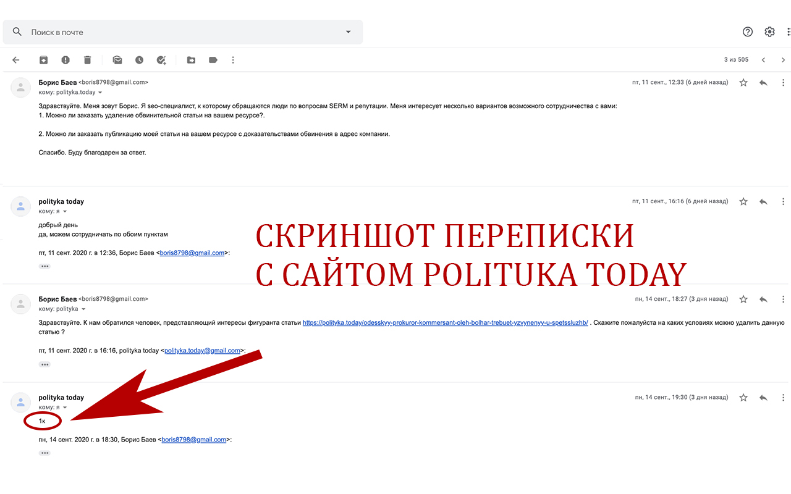Screen dimensions: 791x494
Task: Show trimmed content in 18:27 message
Action: [44, 364]
